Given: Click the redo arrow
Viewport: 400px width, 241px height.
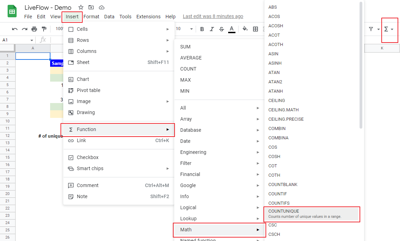Looking at the screenshot, I should coord(25,29).
